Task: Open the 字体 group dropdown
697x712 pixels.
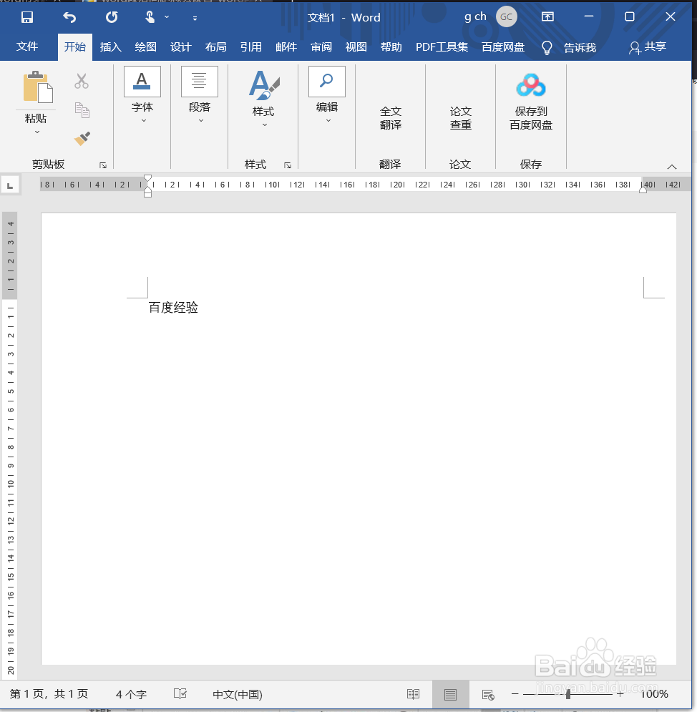Action: coord(142,95)
